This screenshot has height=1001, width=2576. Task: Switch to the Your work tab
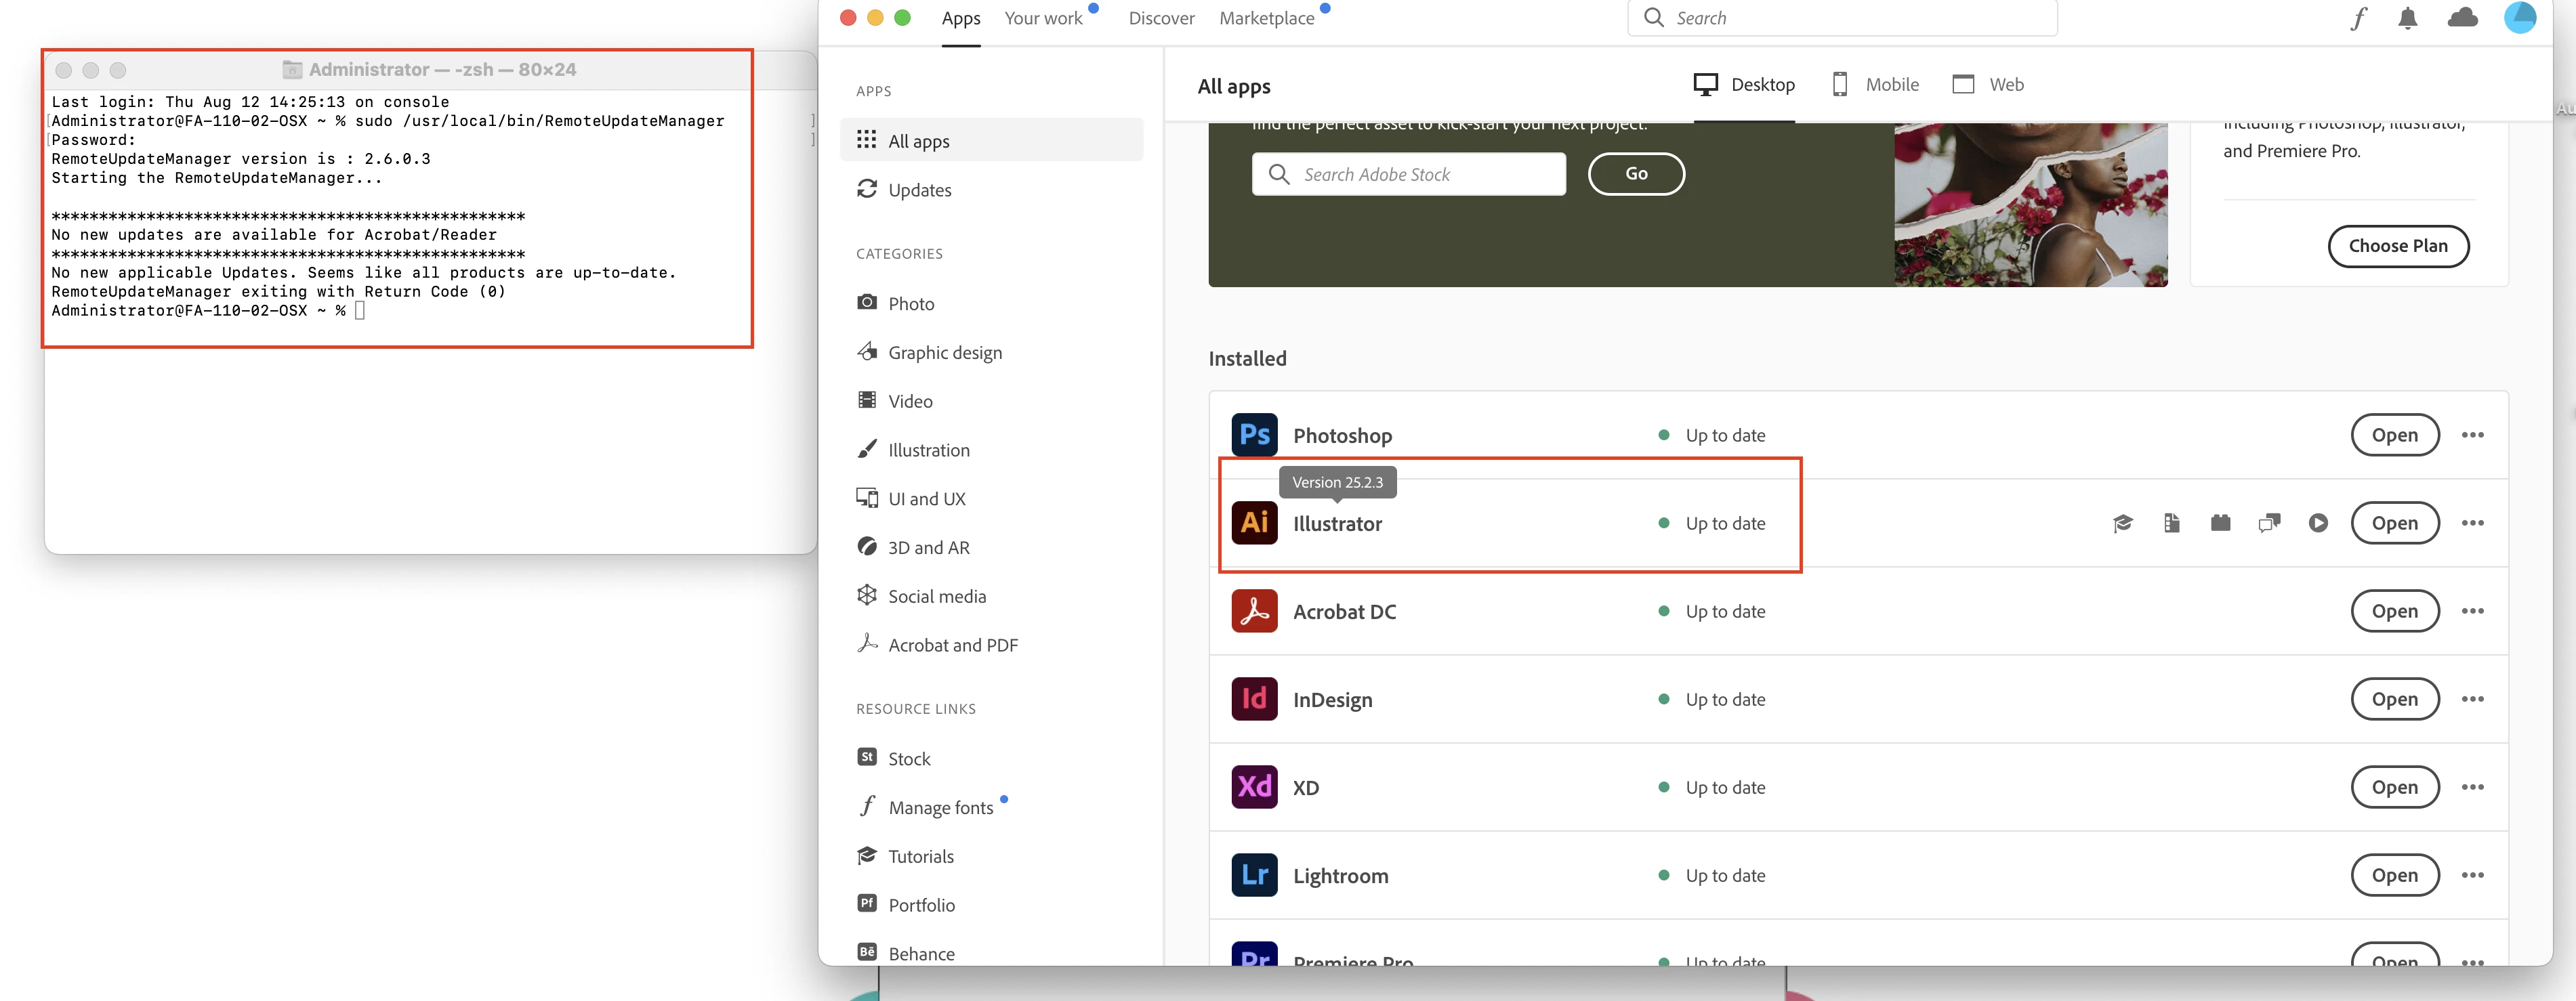click(x=1043, y=18)
